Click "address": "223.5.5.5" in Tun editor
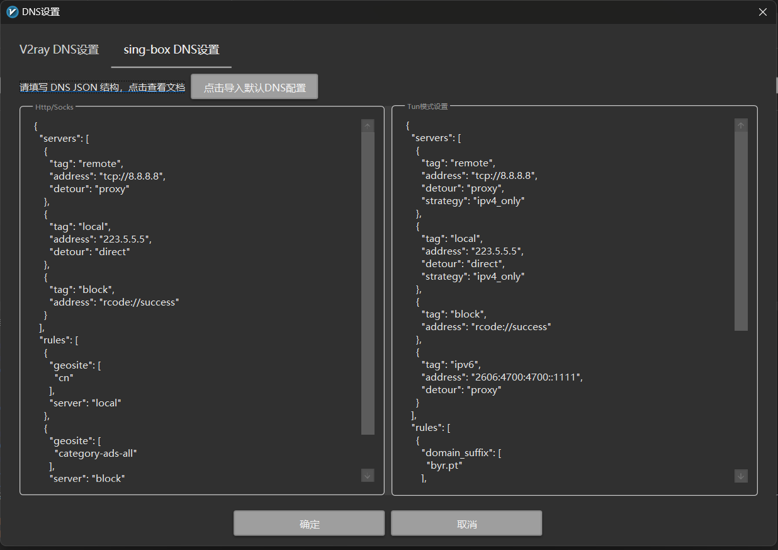Screen dimensions: 778x550 [x=473, y=251]
